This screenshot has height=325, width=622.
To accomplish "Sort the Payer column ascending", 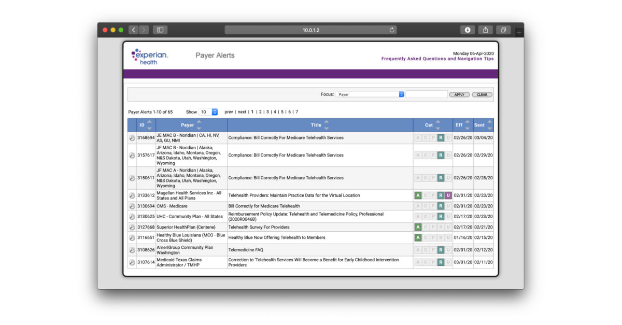I will click(199, 122).
